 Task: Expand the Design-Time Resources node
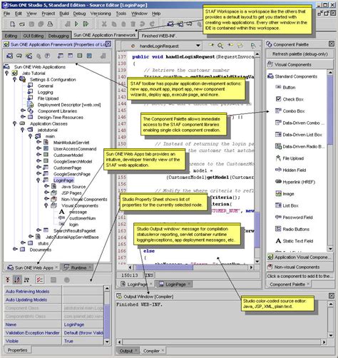[22, 117]
